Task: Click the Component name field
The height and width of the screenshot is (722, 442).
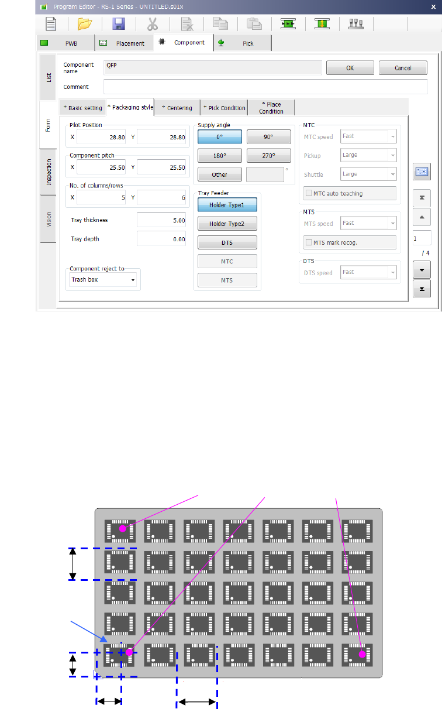Action: 213,67
